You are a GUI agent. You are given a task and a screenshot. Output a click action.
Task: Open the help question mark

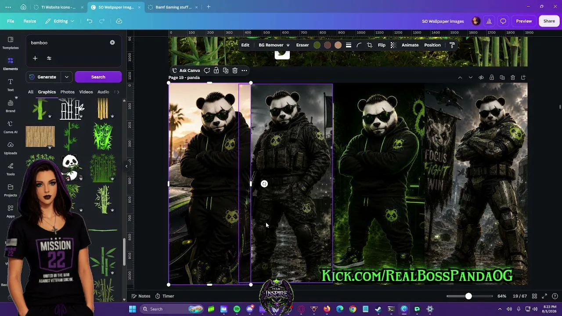pos(555,296)
